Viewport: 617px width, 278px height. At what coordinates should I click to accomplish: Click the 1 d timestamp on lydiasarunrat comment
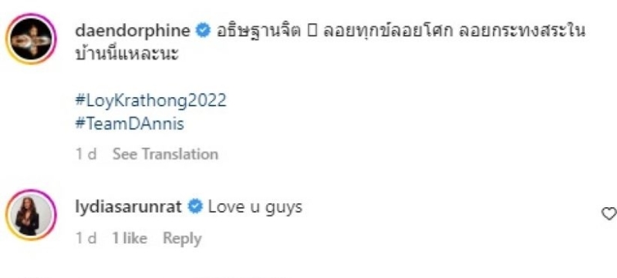[x=86, y=239]
